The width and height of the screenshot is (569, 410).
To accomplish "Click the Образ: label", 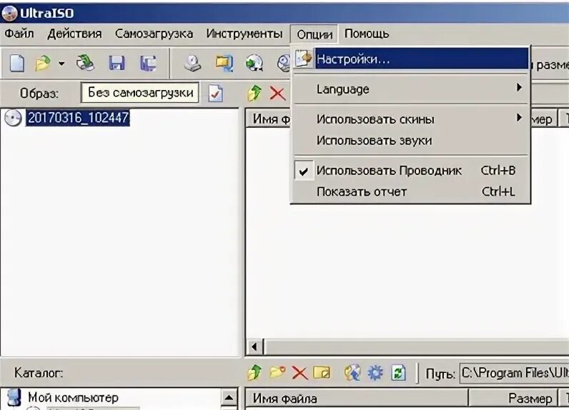I will tap(39, 94).
